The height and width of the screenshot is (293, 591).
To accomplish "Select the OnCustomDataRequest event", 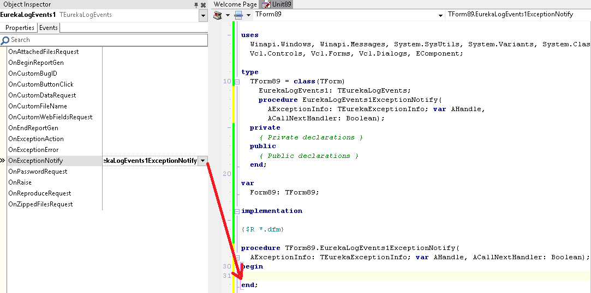I will pyautogui.click(x=42, y=95).
